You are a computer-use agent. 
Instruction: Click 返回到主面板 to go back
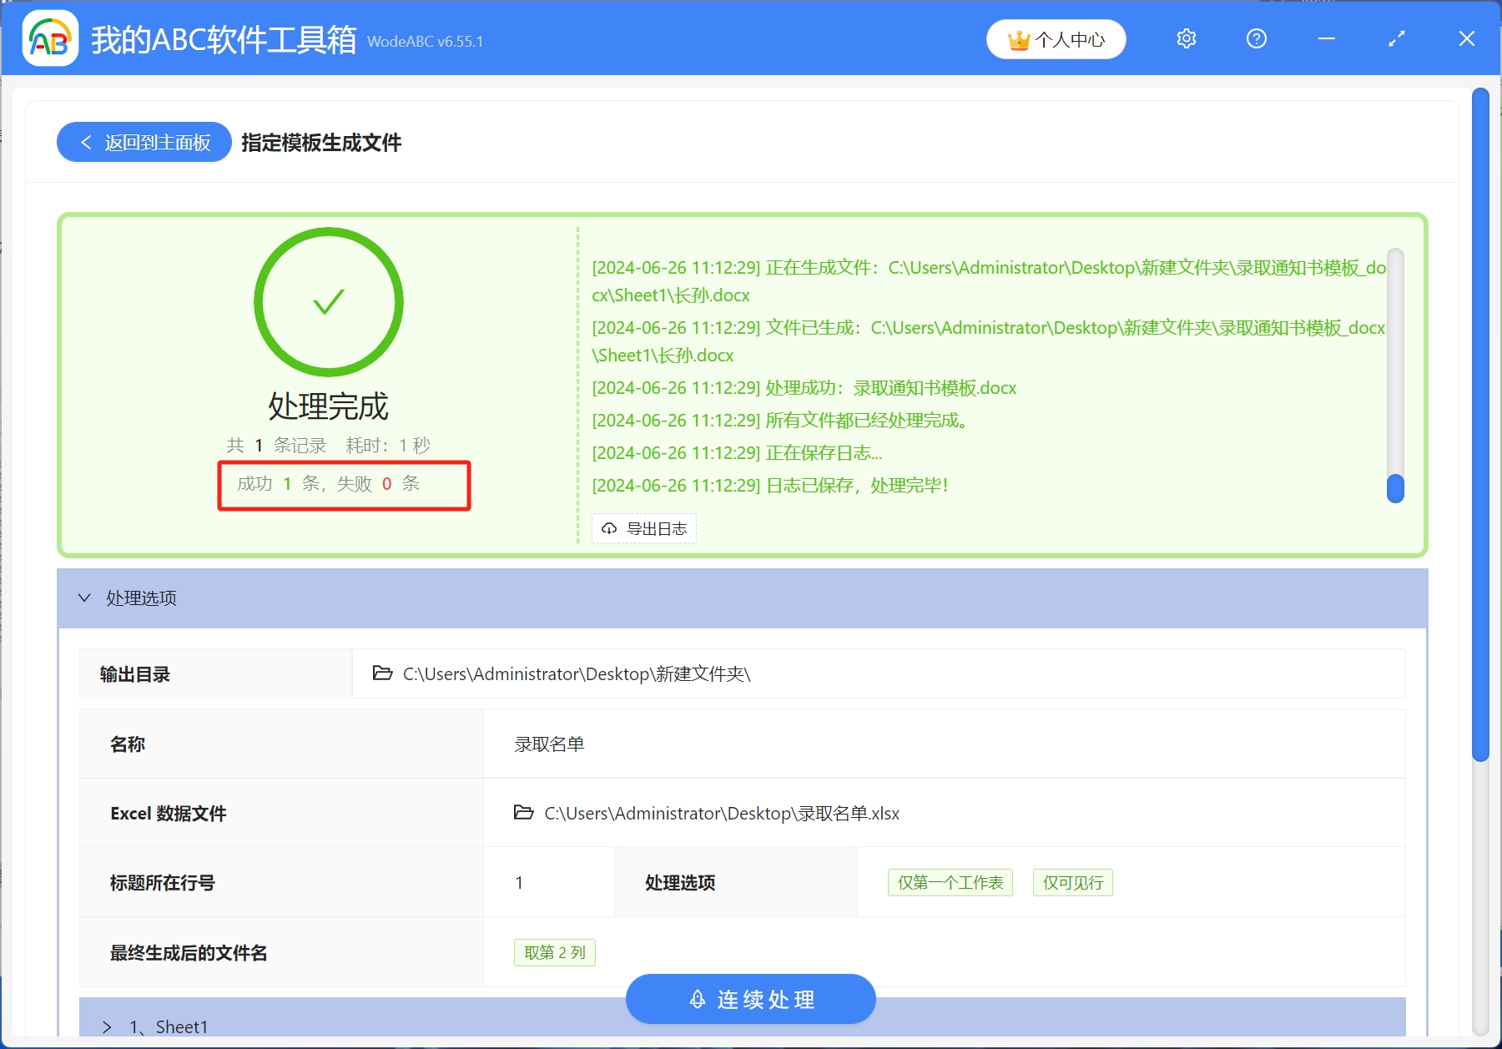143,142
